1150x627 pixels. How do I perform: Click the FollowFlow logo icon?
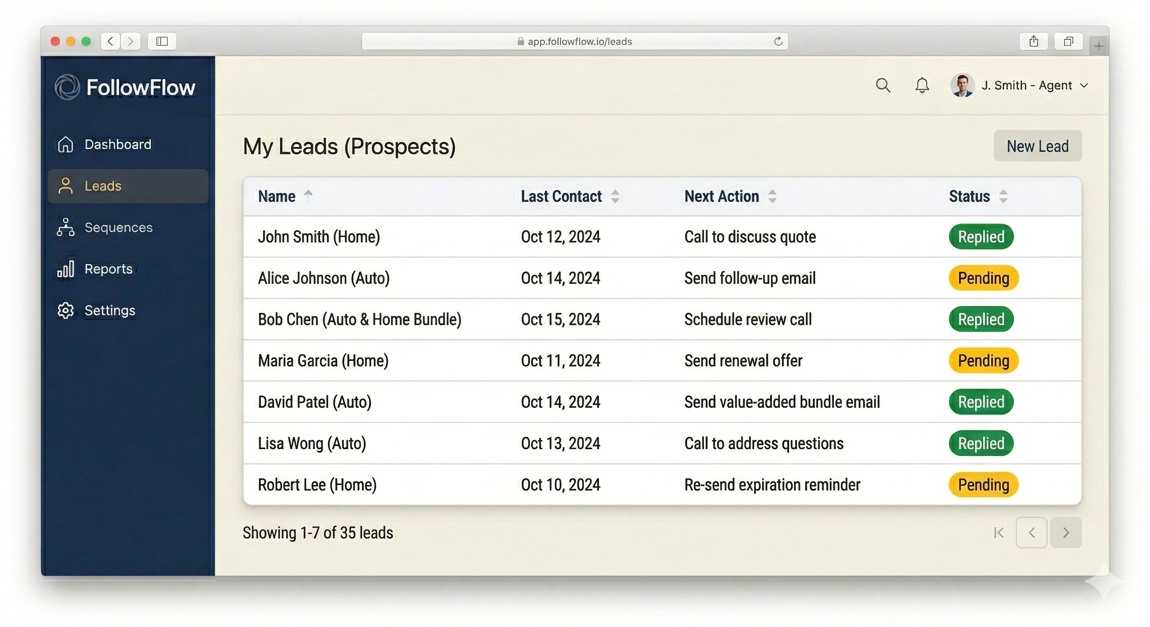67,87
